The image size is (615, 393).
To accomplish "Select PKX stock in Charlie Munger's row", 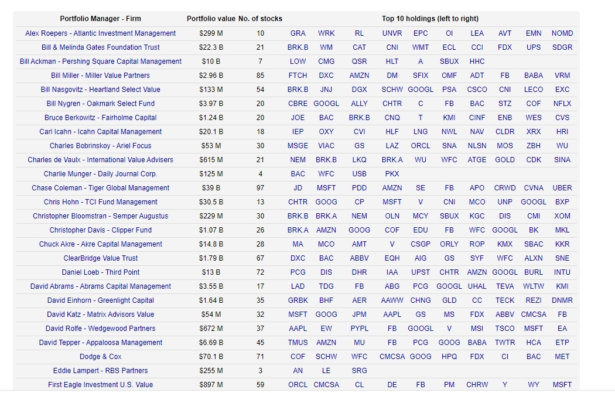I will (x=392, y=174).
